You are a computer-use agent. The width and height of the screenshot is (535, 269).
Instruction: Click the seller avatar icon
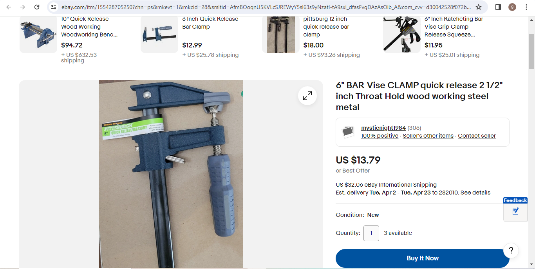[x=348, y=132]
